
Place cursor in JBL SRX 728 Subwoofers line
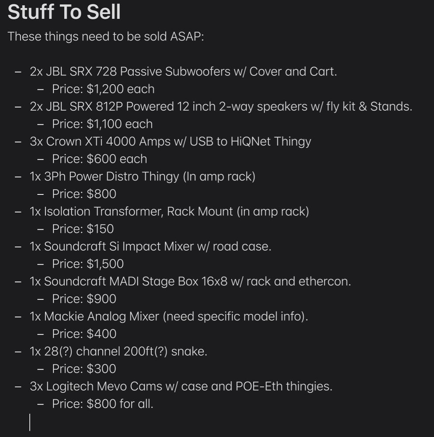tap(183, 72)
